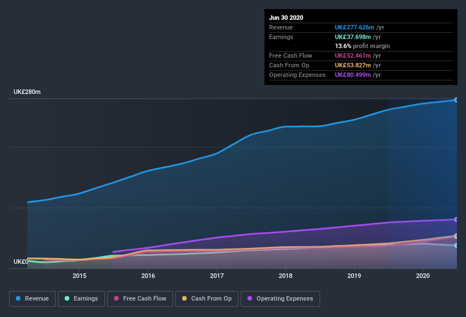Select the 2017 x-axis label
The width and height of the screenshot is (466, 317).
(217, 276)
